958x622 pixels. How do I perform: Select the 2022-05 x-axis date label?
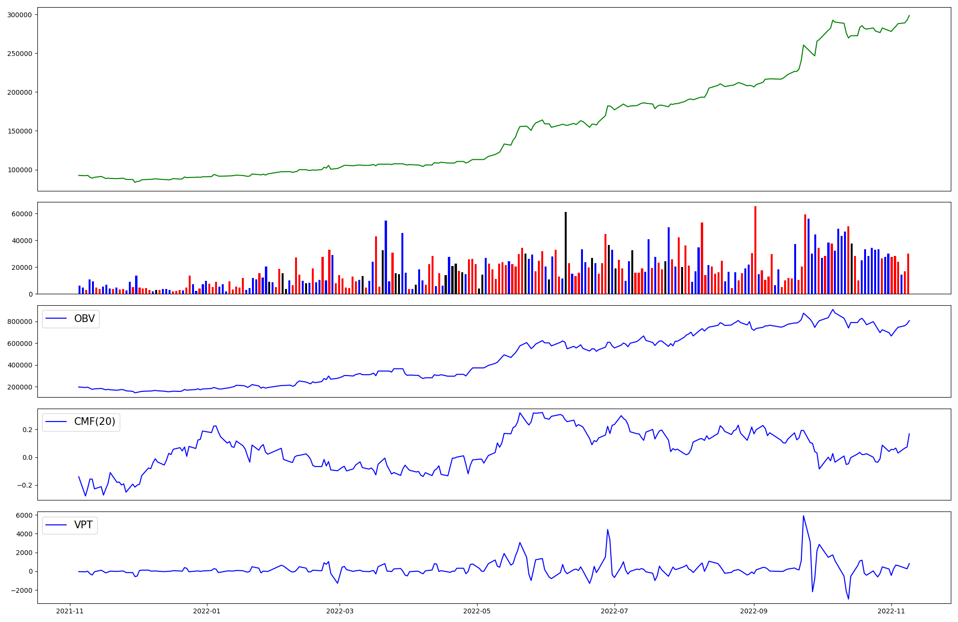477,611
